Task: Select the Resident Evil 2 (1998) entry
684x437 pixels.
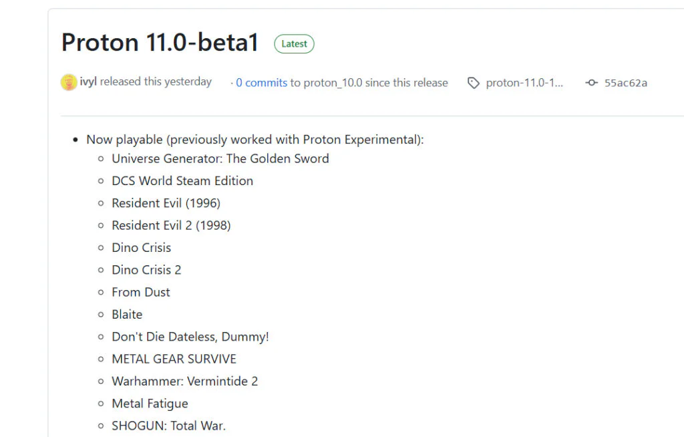Action: [x=171, y=225]
